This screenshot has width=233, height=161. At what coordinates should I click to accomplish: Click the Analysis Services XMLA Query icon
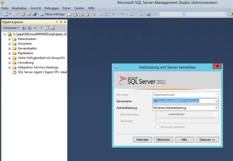[x=87, y=14]
